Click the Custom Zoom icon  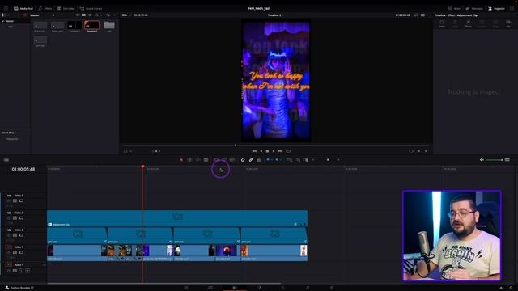306,160
